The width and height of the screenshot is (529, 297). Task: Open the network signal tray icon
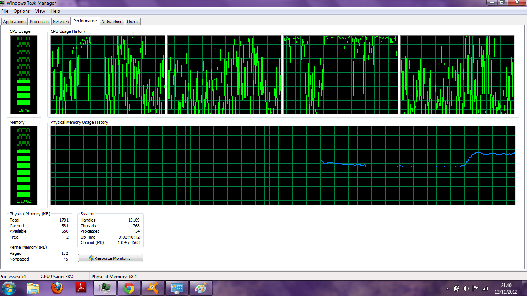point(485,288)
